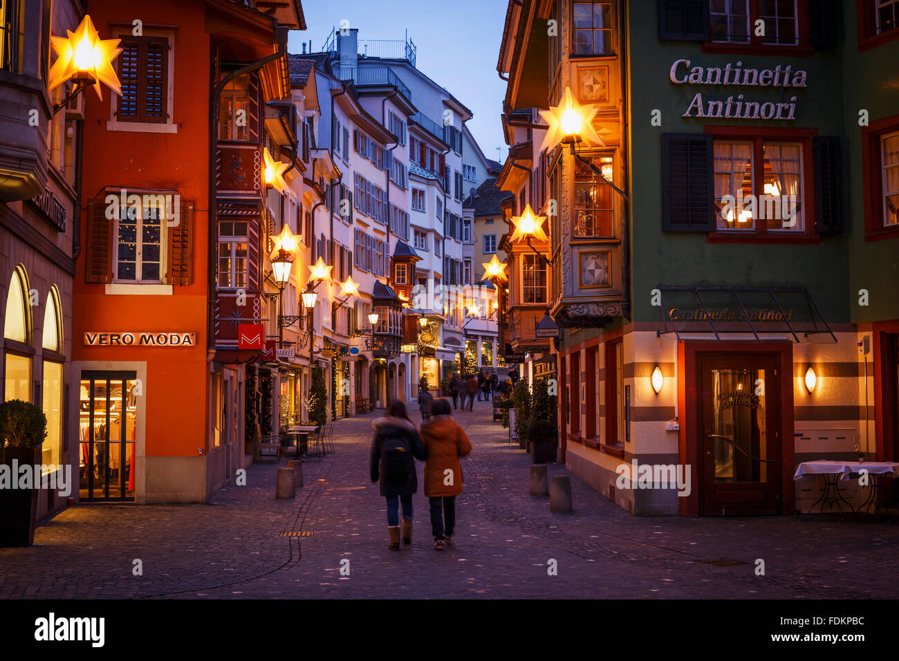Click the large Cantinetta Antinori wall lettering

click(x=738, y=89)
